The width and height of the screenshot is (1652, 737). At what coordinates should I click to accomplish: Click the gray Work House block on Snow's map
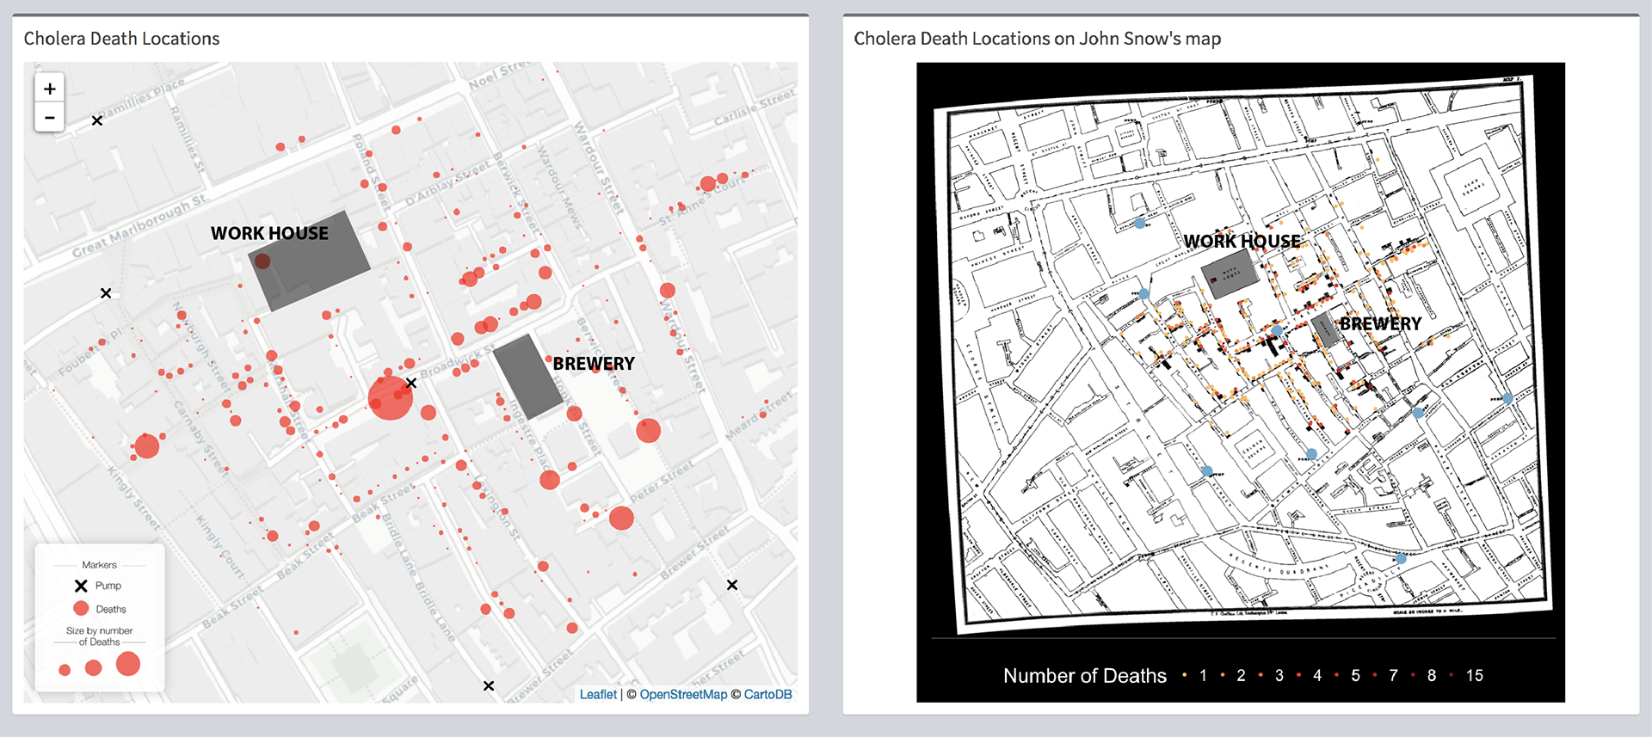pos(1230,275)
